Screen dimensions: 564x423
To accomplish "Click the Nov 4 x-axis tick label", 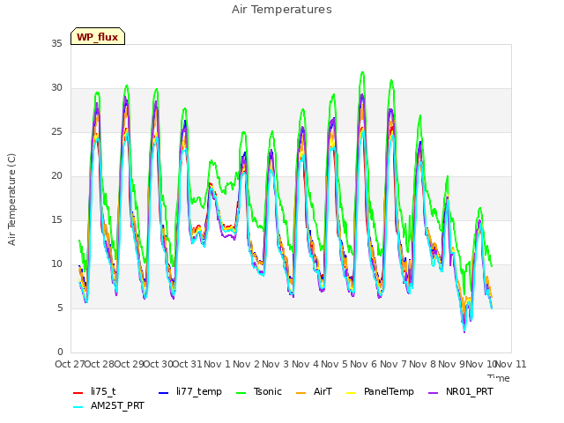I will tap(305, 364).
